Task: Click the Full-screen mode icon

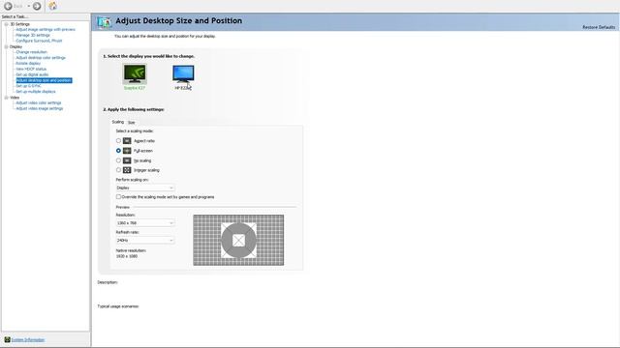Action: click(x=127, y=151)
